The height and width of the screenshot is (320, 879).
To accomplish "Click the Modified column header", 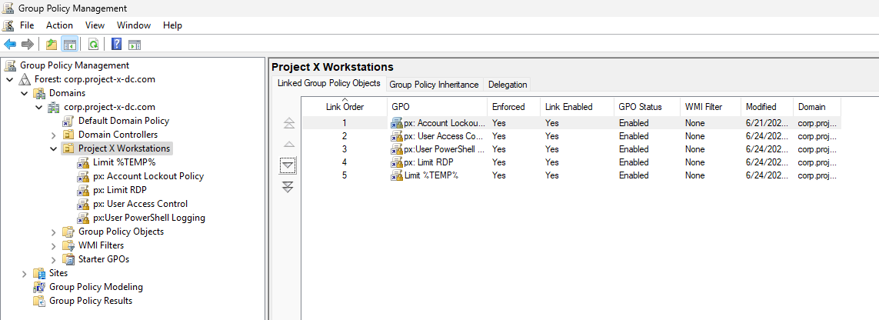I will coord(761,107).
